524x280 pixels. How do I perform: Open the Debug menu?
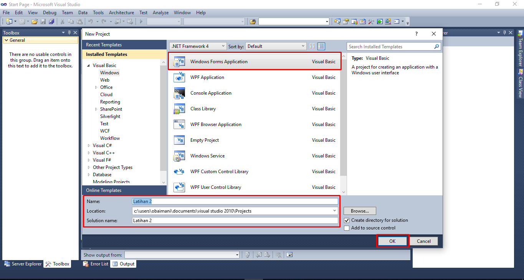coord(50,13)
